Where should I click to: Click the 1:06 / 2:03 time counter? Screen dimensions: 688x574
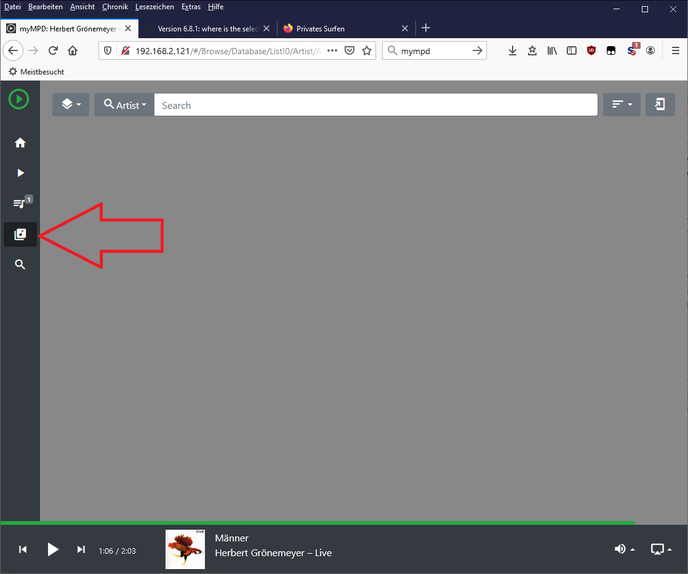pos(117,551)
